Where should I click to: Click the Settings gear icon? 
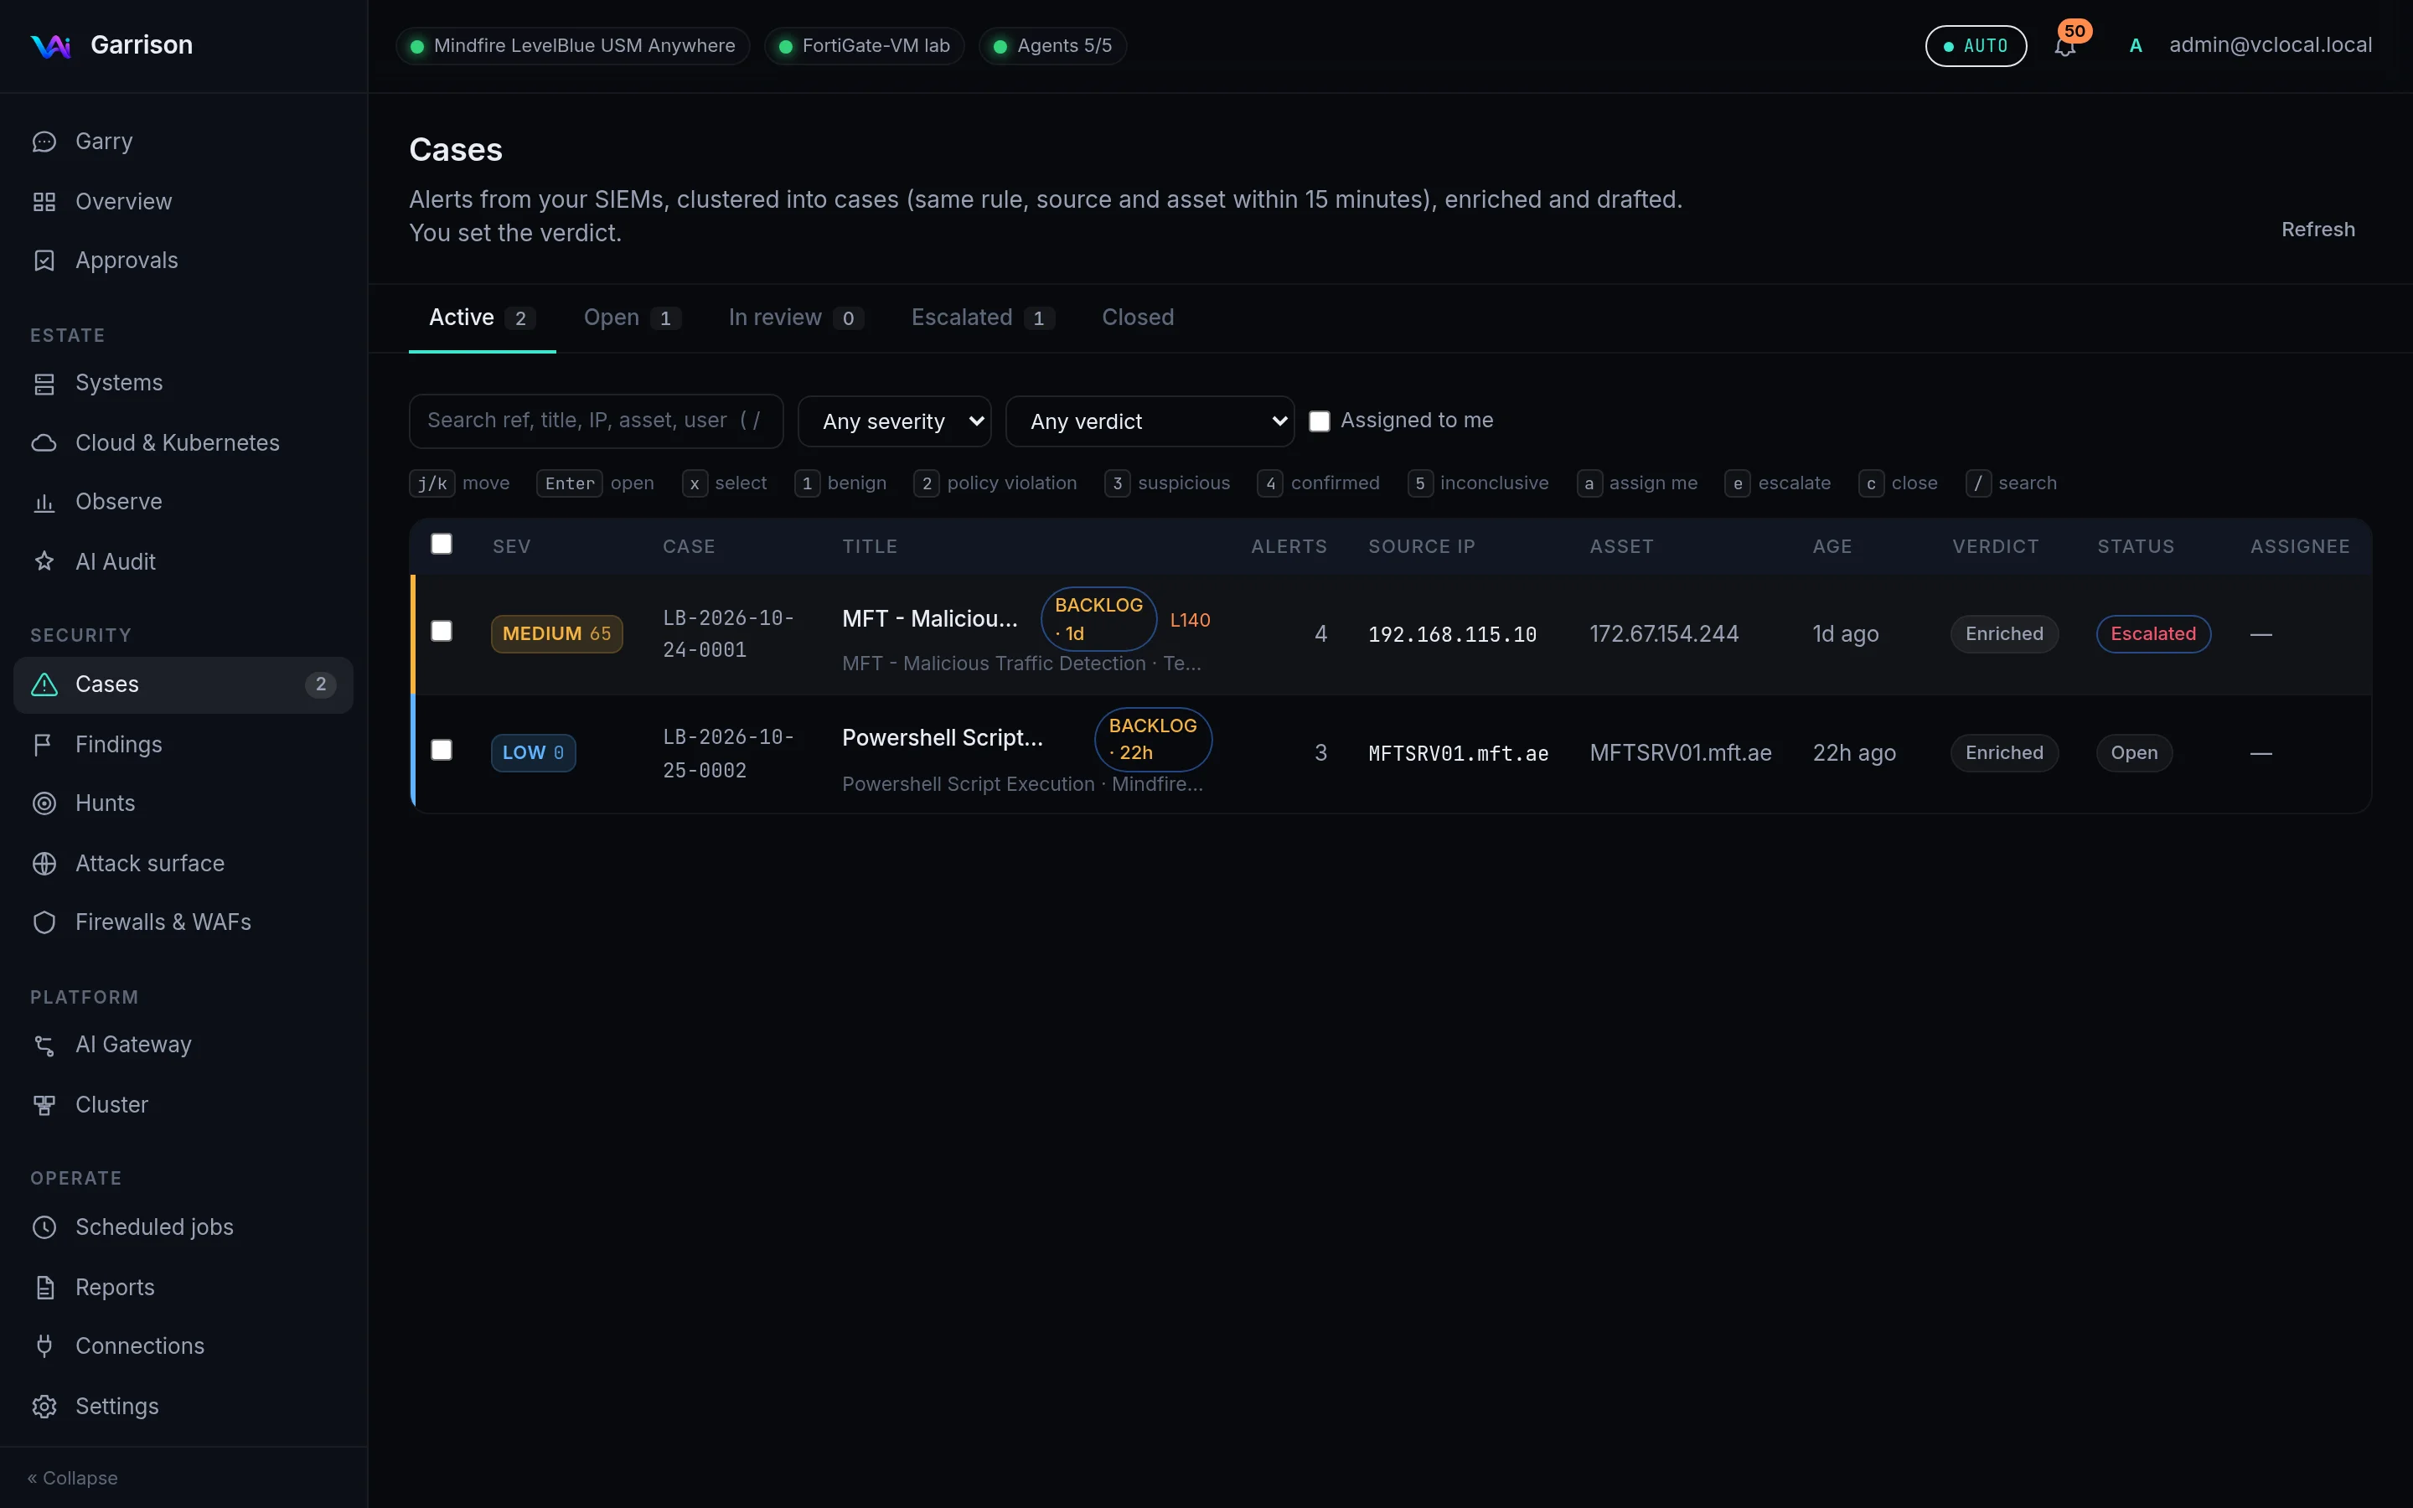coord(44,1405)
